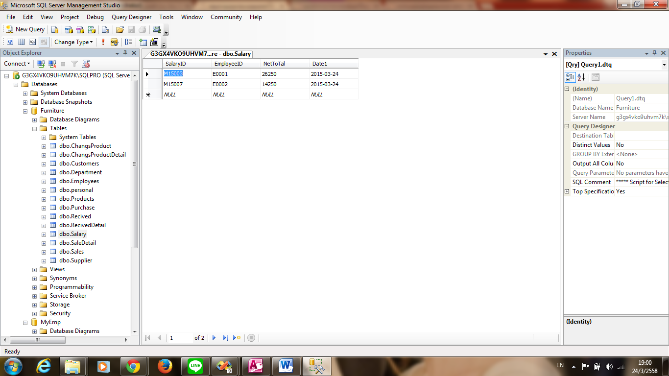Open a Database Engine Query file icon

55,29
